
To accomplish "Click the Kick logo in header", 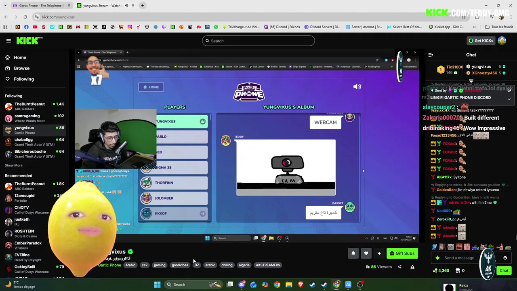I will coord(29,40).
